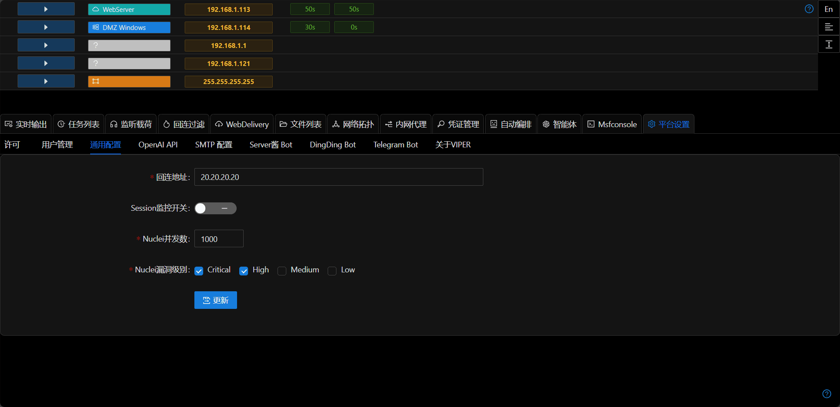840x407 pixels.
Task: Select the OpenAI API sub-tab
Action: (x=158, y=145)
